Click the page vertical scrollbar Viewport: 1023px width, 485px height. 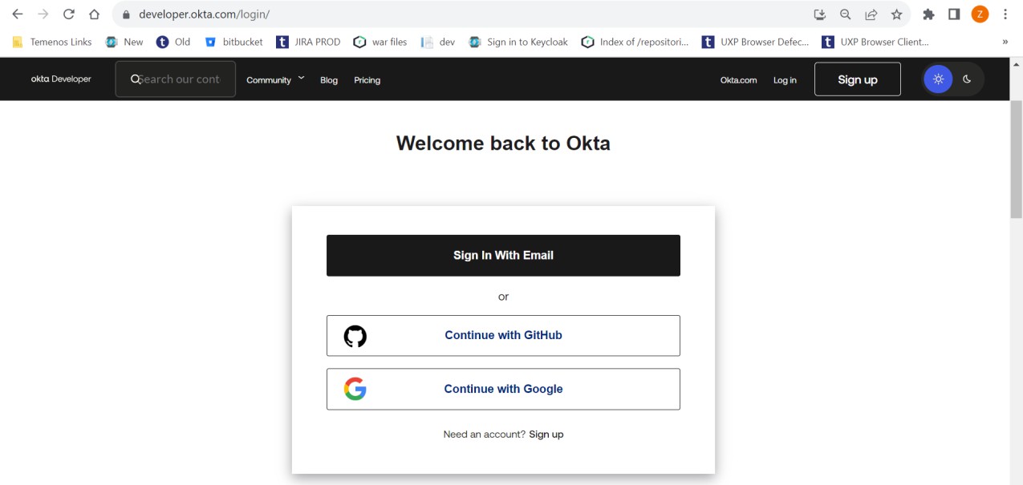tap(1016, 160)
